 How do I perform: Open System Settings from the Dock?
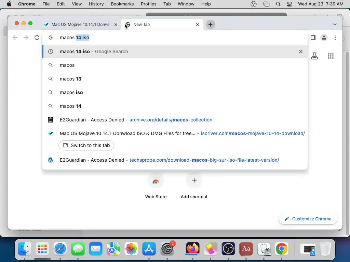(167, 249)
